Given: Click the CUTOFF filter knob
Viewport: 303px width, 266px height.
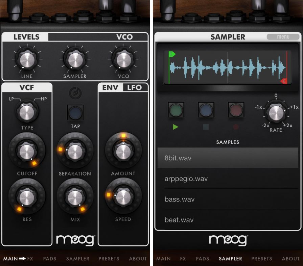Looking at the screenshot, I should [27, 151].
